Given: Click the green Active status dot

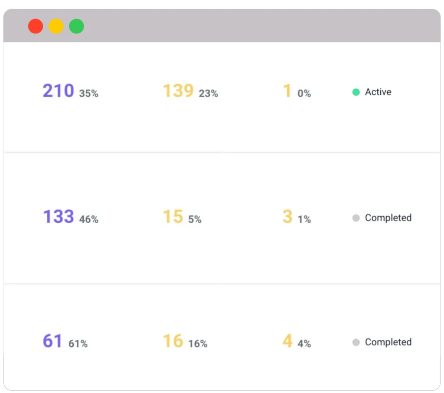Looking at the screenshot, I should [x=356, y=92].
